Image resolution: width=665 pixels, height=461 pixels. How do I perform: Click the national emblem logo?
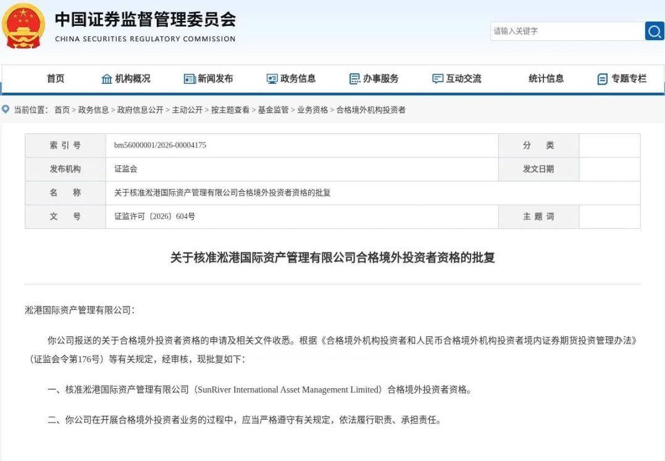tap(23, 27)
